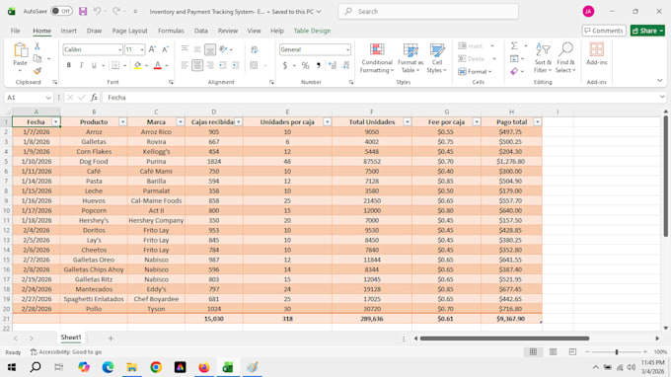The width and height of the screenshot is (671, 377).
Task: Toggle Align Left alignment
Action: 185,65
